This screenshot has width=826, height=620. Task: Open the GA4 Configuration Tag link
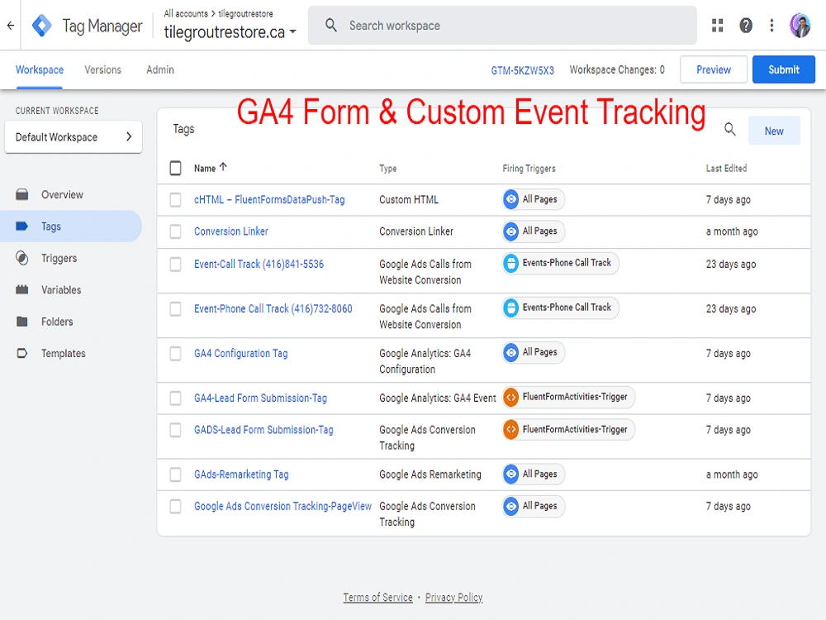pyautogui.click(x=240, y=353)
